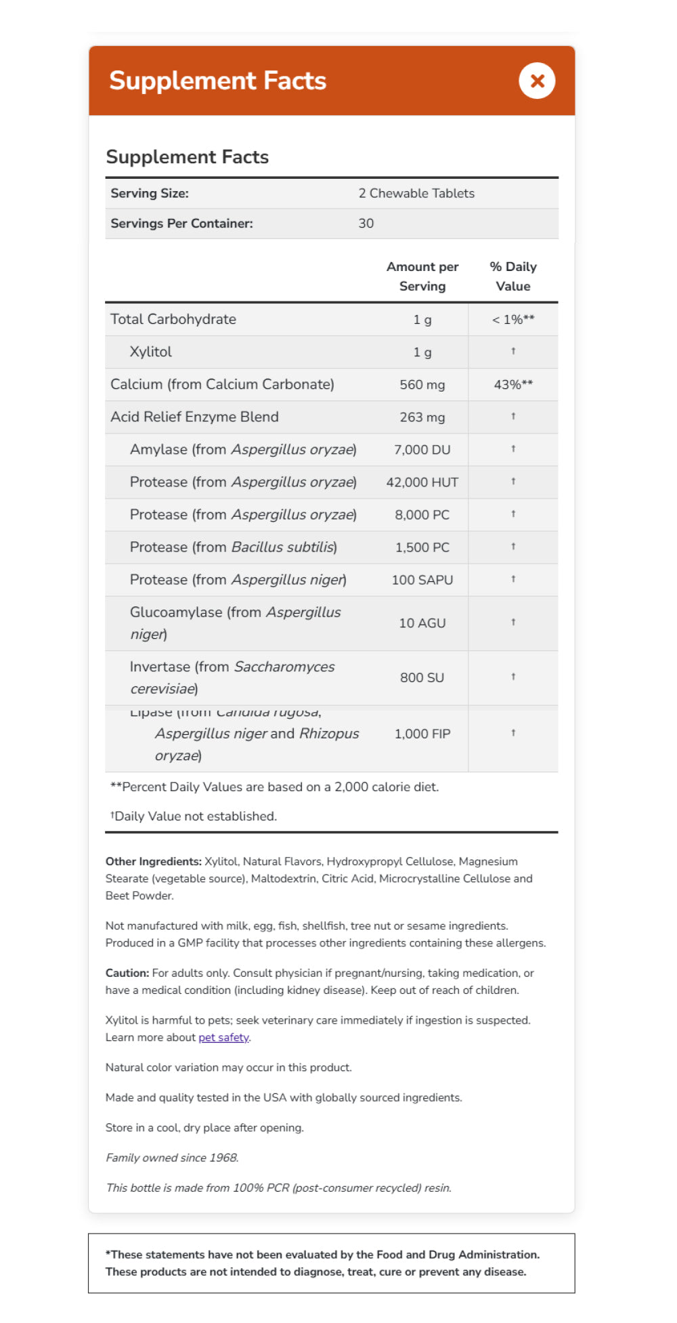Click the % Daily Value column header
The width and height of the screenshot is (677, 1323).
(512, 276)
